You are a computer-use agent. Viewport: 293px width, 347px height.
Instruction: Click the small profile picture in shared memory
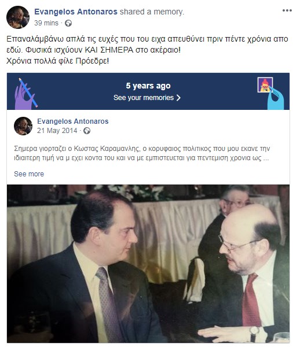pyautogui.click(x=23, y=126)
